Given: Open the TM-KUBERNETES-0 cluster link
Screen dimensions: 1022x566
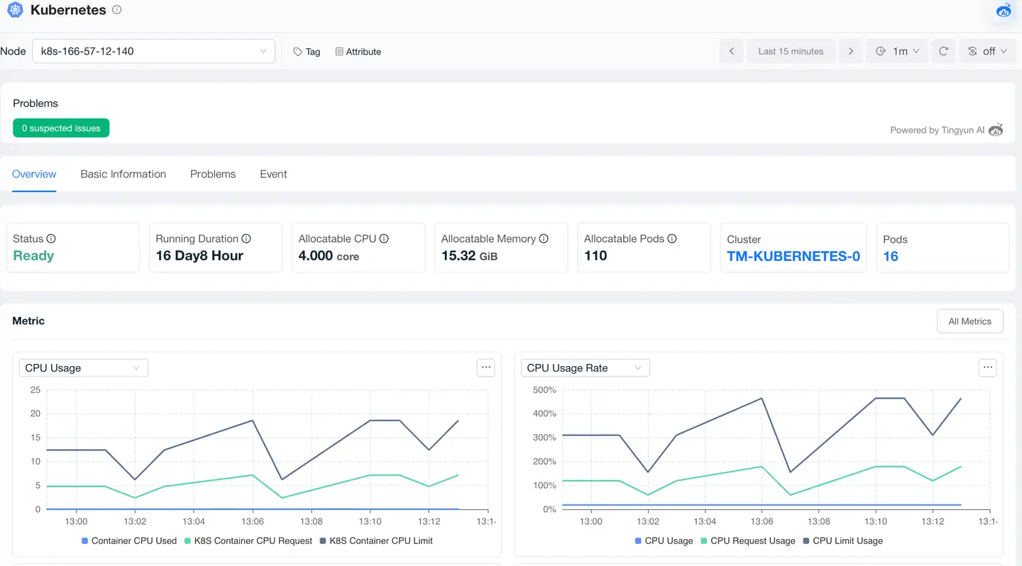Looking at the screenshot, I should (793, 256).
